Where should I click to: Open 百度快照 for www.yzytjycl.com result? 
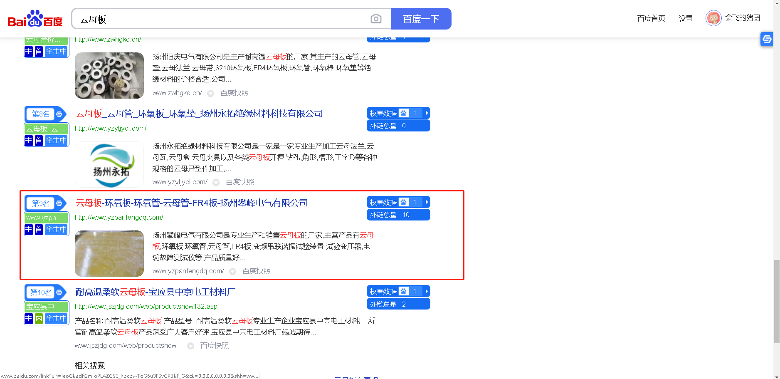[x=240, y=182]
